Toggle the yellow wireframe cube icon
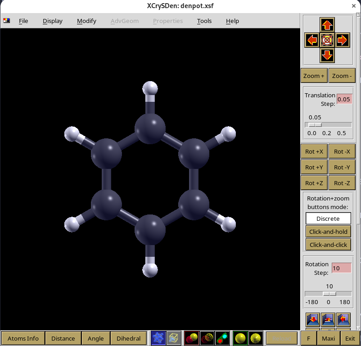Viewport: 361px width, 346px height. coord(173,338)
